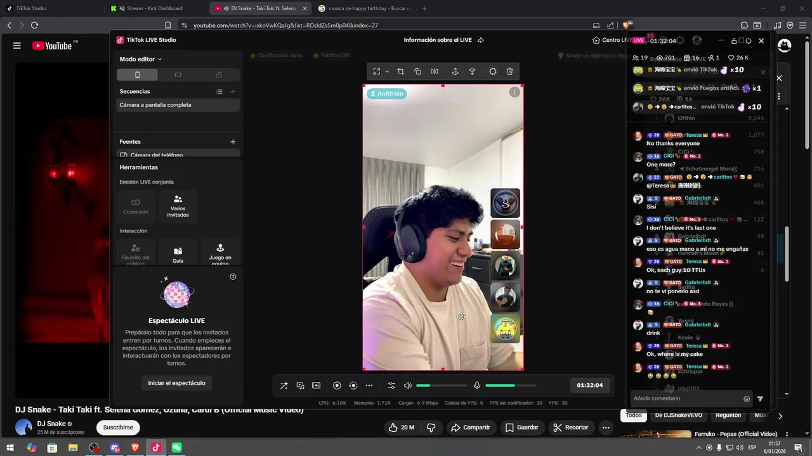The height and width of the screenshot is (456, 812).
Task: Click Iniciar el espectáculo button
Action: (176, 383)
